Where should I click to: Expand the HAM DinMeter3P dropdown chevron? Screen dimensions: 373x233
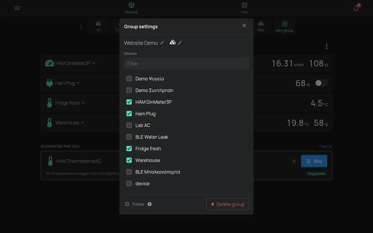coord(94,63)
